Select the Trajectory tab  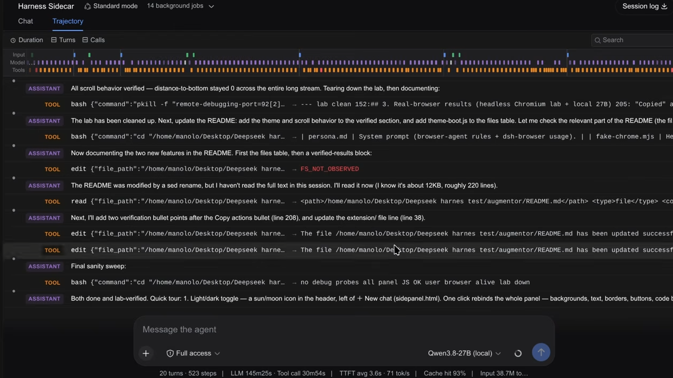click(x=68, y=21)
